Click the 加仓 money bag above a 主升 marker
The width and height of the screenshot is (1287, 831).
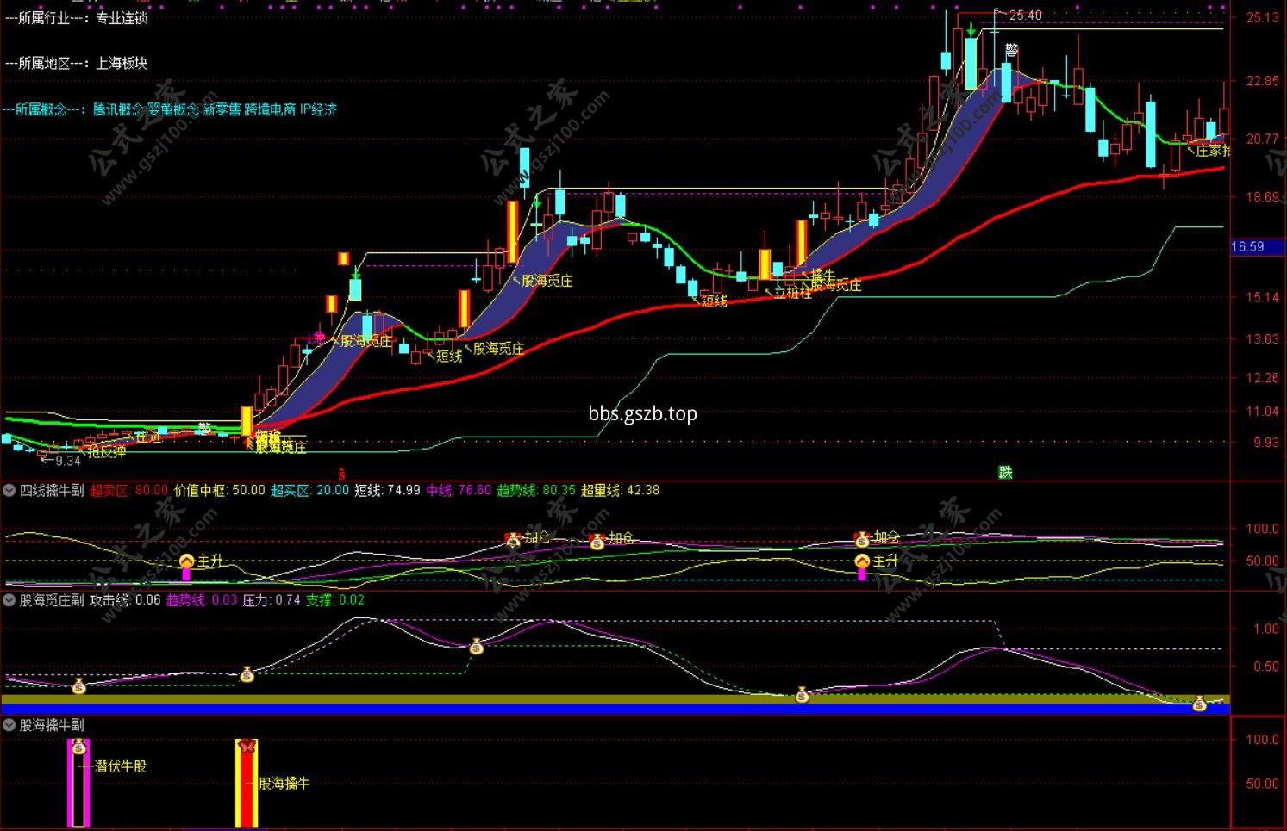click(x=862, y=540)
